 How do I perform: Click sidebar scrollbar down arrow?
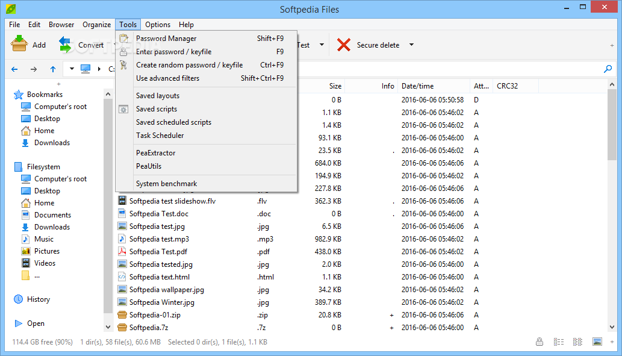[x=108, y=327]
